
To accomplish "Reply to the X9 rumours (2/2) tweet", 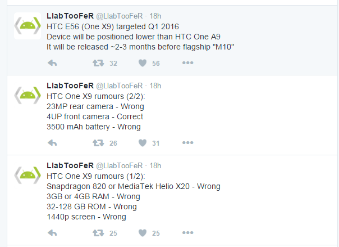I will (52, 143).
